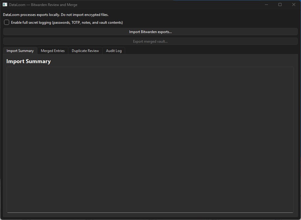Screen dimensions: 301x220
Task: Show the Audit Log tab
Action: 114,51
